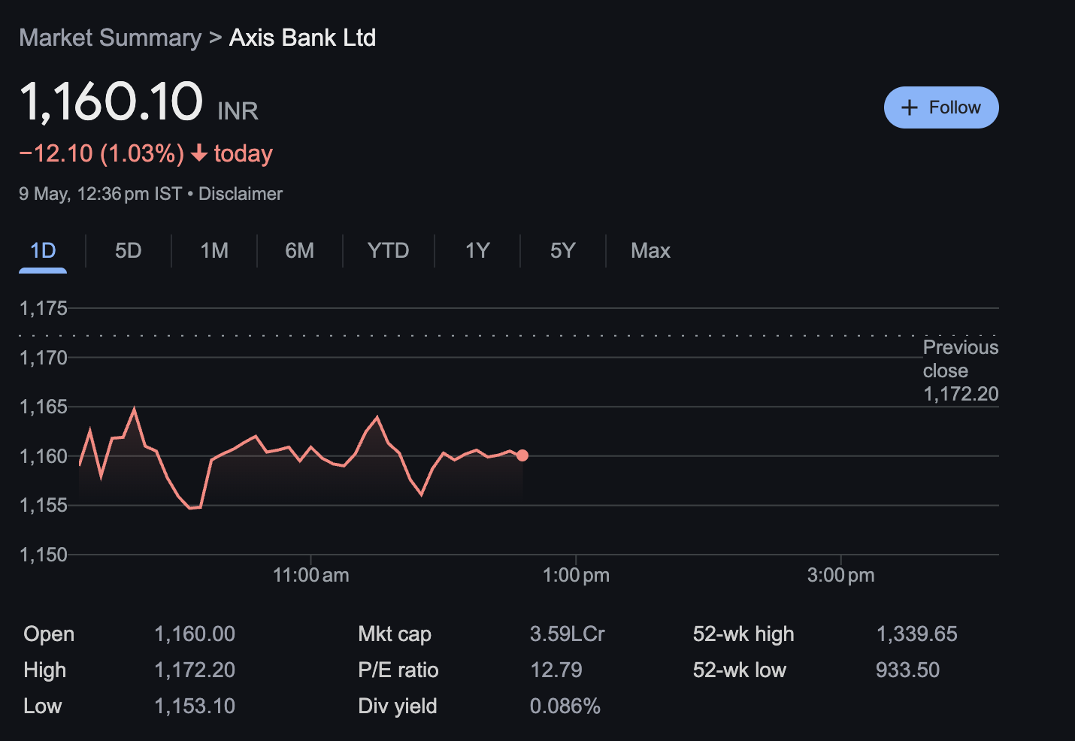Show the 5Y price history
Screen dimensions: 1075x741
[562, 250]
